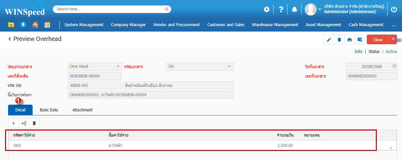The image size is (402, 160).
Task: Open the Vendor and Procurement menu
Action: [x=176, y=24]
